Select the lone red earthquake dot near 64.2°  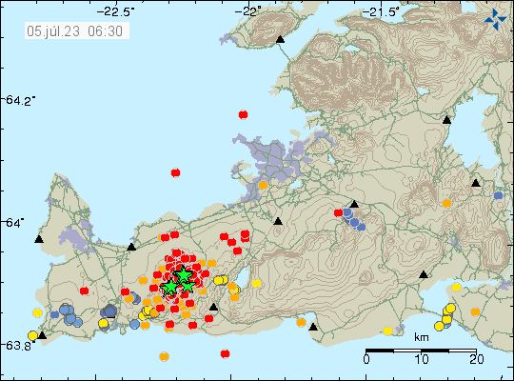pyautogui.click(x=243, y=115)
